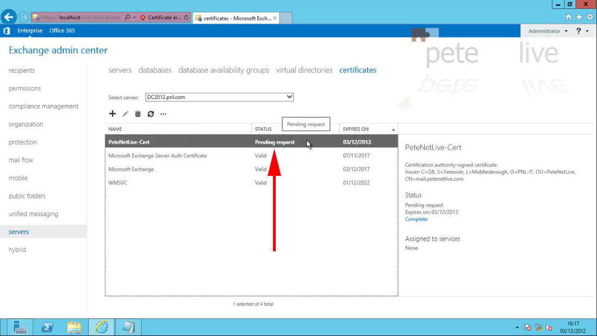Screen dimensions: 597x336
Task: Delete the selected certificate
Action: pyautogui.click(x=138, y=114)
